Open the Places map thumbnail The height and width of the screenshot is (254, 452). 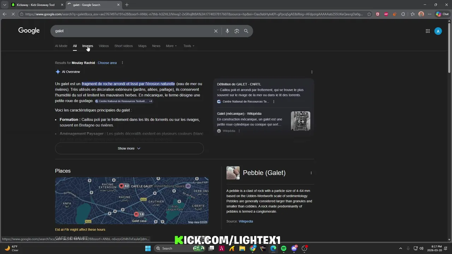pos(132,201)
